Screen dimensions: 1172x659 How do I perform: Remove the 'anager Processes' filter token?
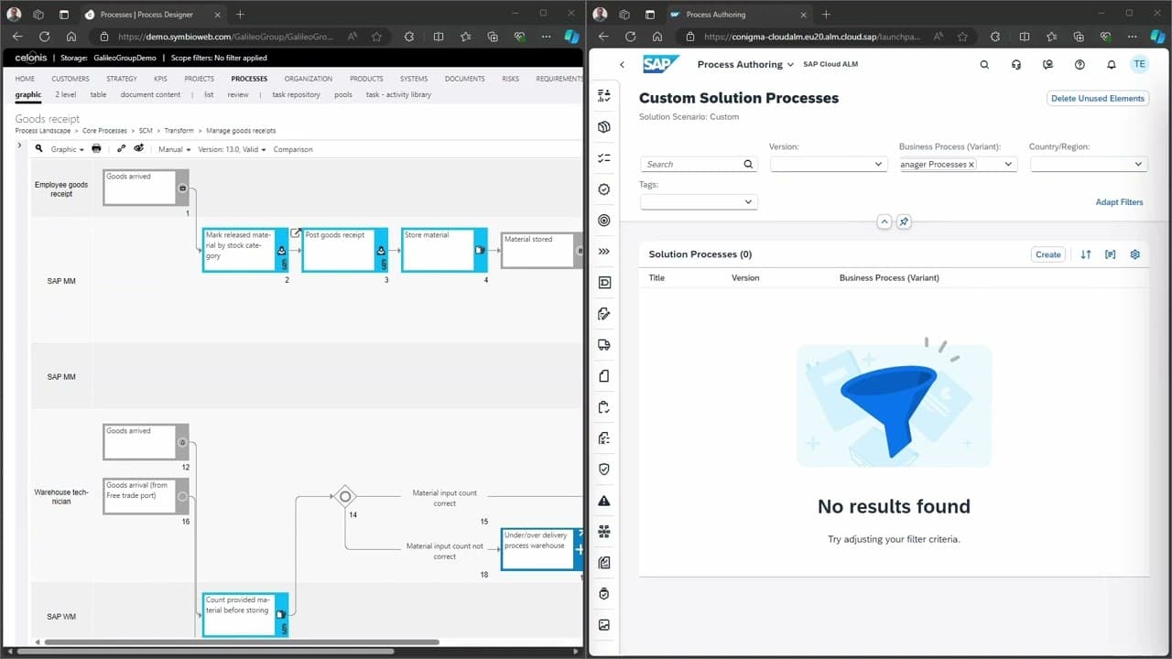click(x=971, y=165)
